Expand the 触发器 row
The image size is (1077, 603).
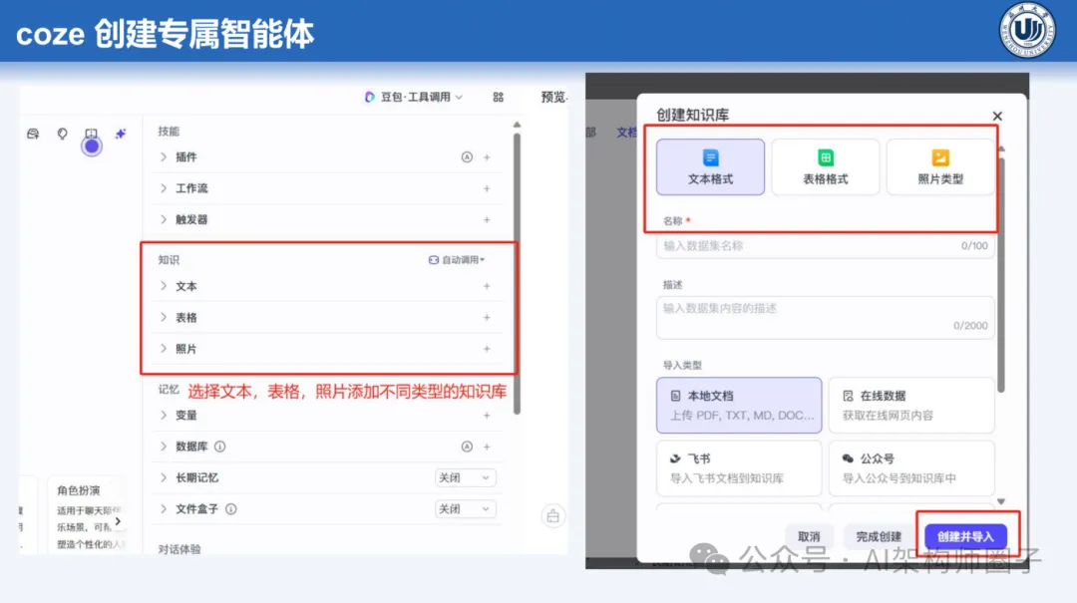[x=164, y=220]
